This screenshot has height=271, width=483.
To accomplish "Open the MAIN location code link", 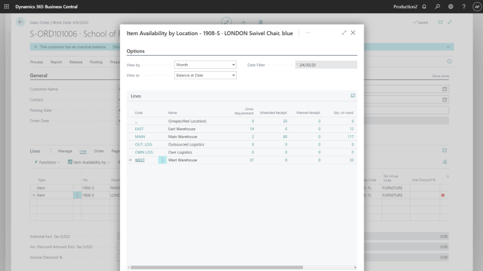I will click(140, 137).
